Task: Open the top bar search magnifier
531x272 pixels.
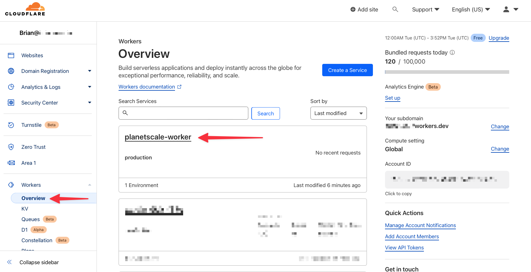Action: (x=395, y=9)
